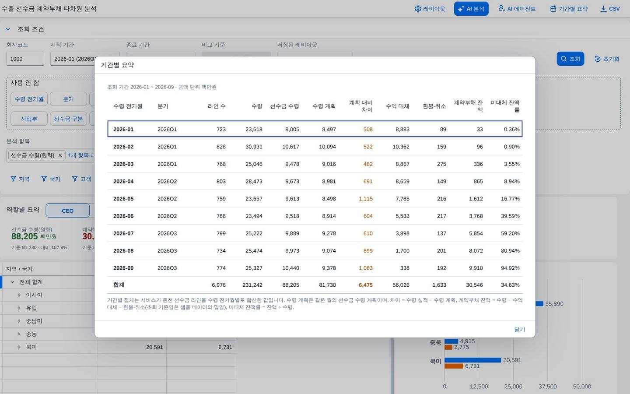The height and width of the screenshot is (394, 630).
Task: Open the 국가 filter
Action: [51, 179]
